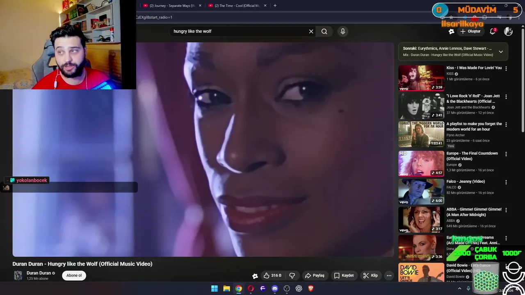Viewport: 525px width, 295px height.
Task: Click the browser address bar URL
Action: (x=154, y=17)
